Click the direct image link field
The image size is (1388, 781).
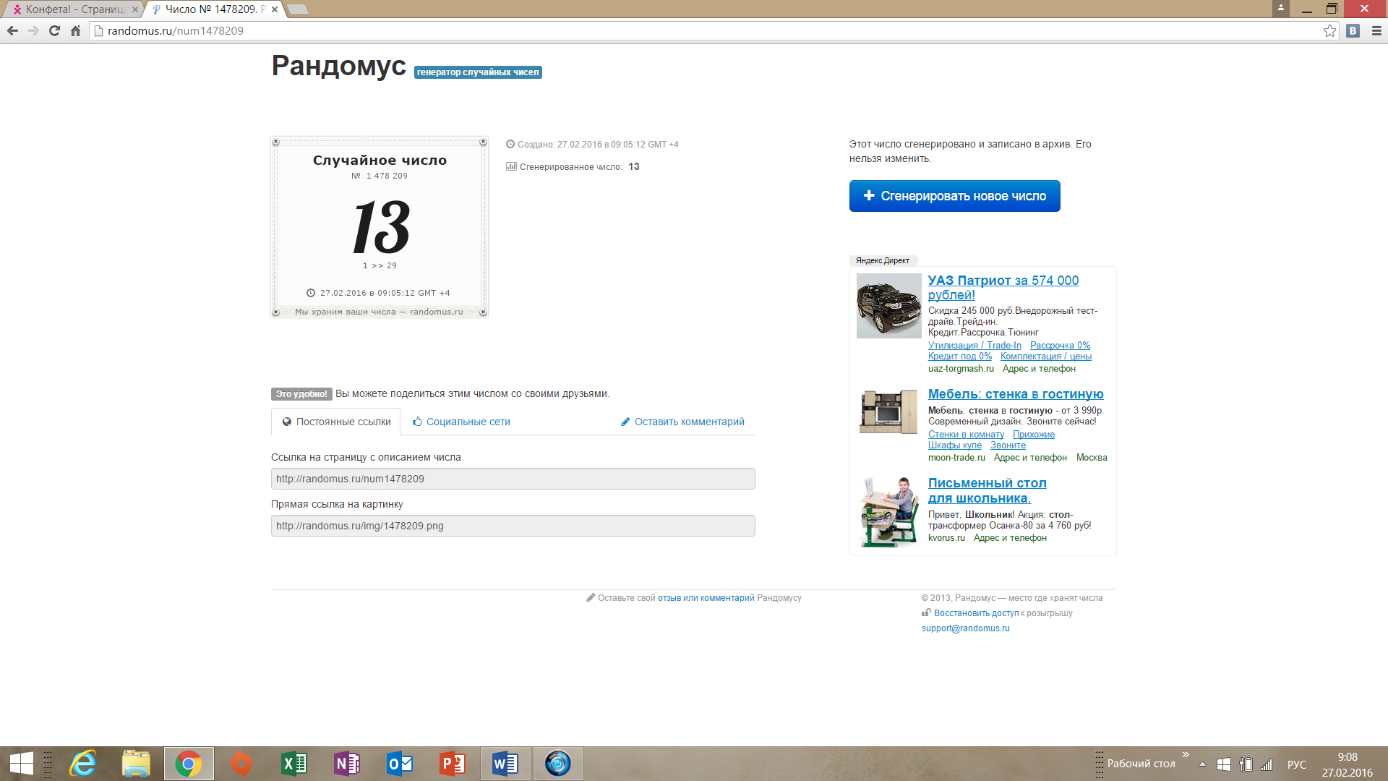click(x=513, y=526)
